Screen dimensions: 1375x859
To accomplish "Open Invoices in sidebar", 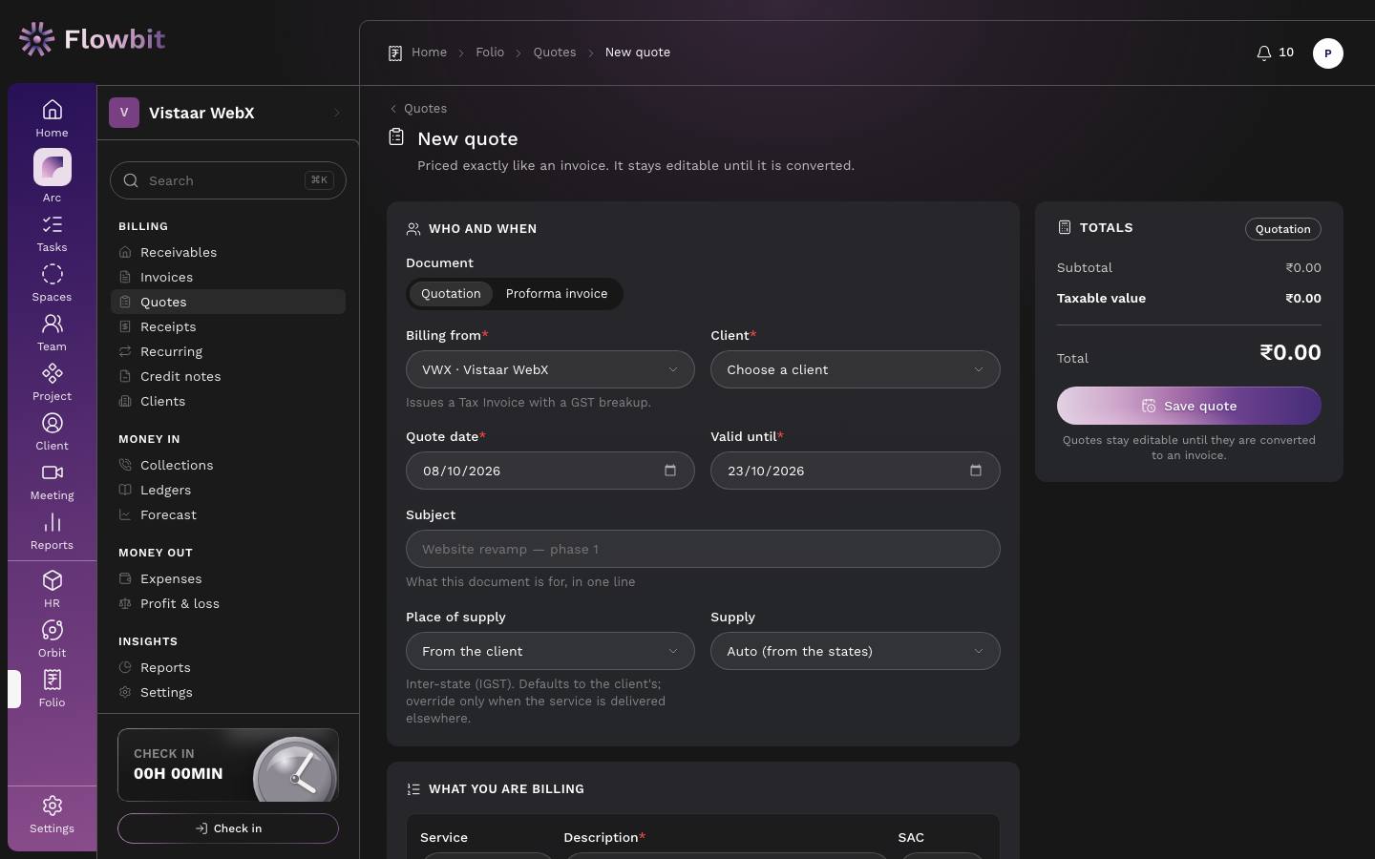I will [227, 277].
